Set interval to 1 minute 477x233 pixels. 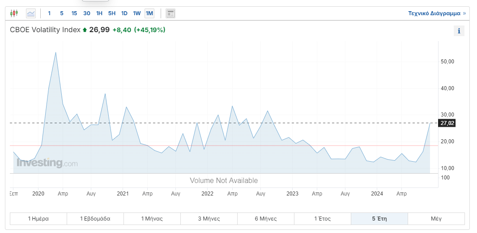49,13
